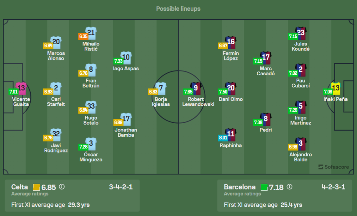The width and height of the screenshot is (357, 216).
Task: Open the Barcelona team name link
Action: (240, 187)
